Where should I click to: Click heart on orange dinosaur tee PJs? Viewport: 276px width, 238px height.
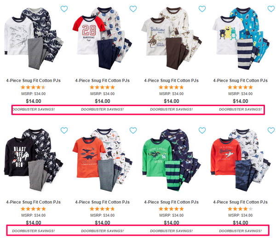pos(133,130)
